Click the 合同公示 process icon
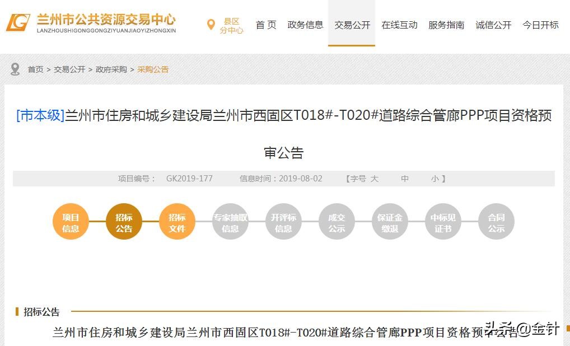This screenshot has height=346, width=570. [x=496, y=221]
